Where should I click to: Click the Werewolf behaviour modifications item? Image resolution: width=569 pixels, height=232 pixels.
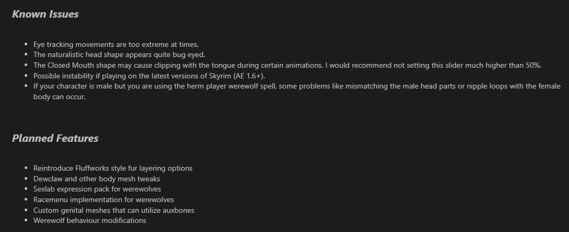click(90, 220)
